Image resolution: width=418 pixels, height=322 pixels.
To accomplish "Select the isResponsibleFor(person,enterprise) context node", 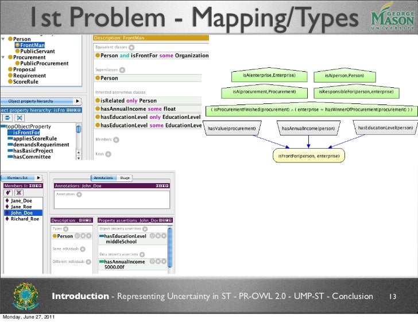I will point(356,92).
